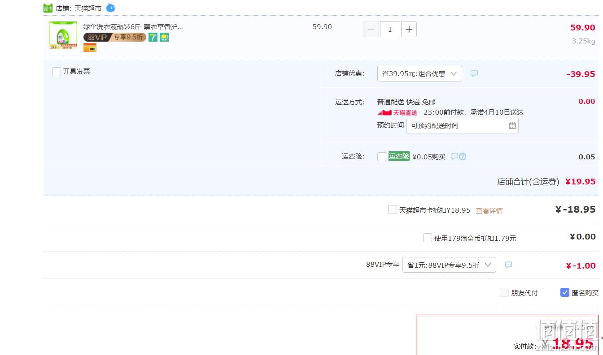Click the question mark help icon for 运费险
Image resolution: width=603 pixels, height=355 pixels.
point(463,157)
